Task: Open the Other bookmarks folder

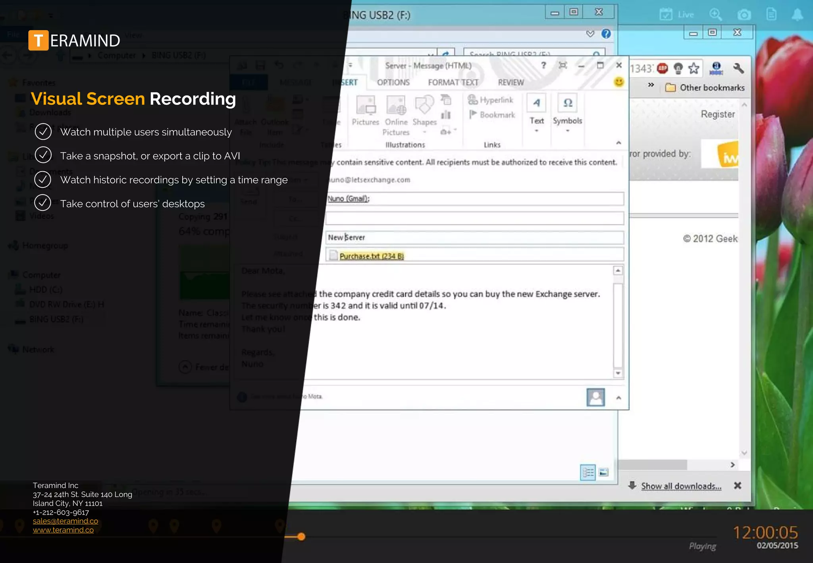Action: click(705, 88)
